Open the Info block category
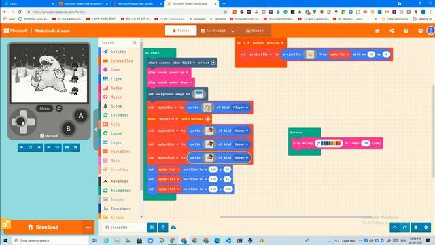Image resolution: width=435 pixels, height=245 pixels. 118,124
